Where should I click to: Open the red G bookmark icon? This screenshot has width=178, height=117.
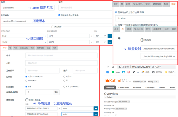click(x=129, y=72)
